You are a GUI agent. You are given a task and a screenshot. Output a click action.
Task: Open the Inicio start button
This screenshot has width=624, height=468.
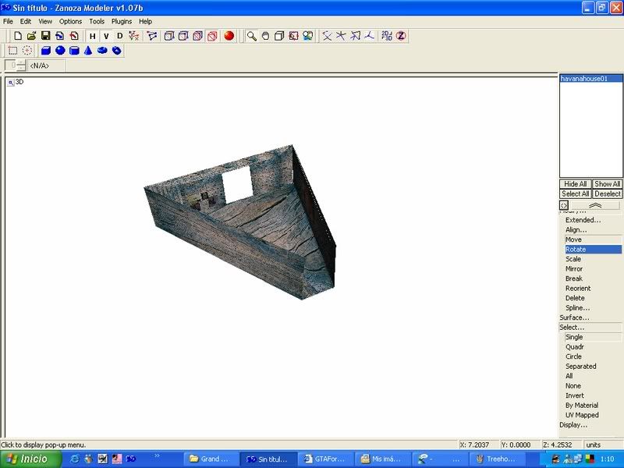tap(27, 459)
